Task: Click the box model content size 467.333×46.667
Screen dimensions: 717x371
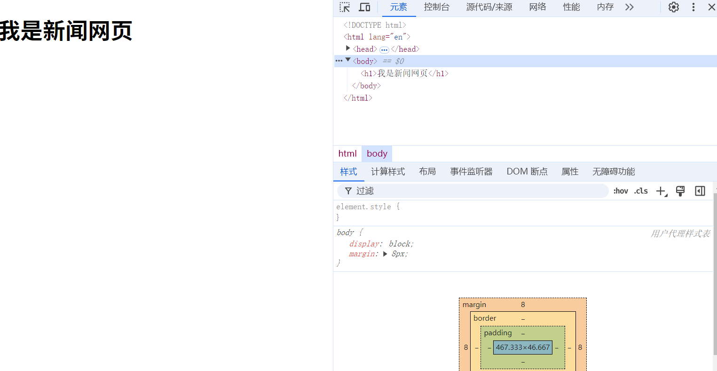Action: (x=523, y=347)
